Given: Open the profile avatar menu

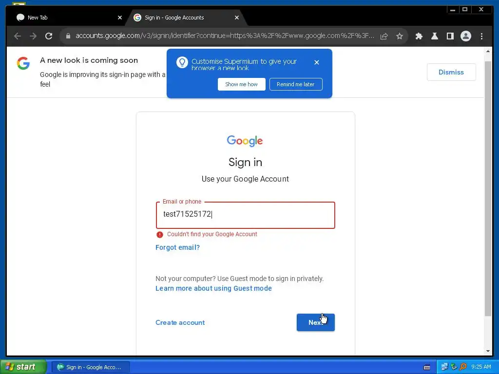Looking at the screenshot, I should point(465,36).
